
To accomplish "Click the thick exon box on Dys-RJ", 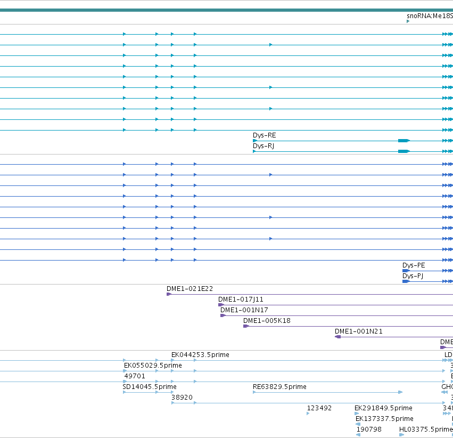I will [x=404, y=151].
